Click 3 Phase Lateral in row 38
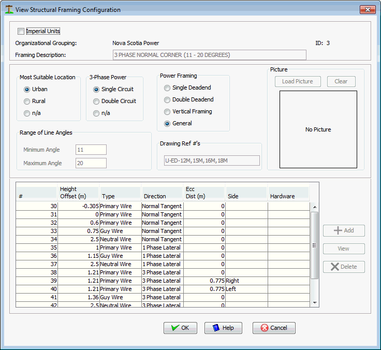The image size is (381, 350). pos(163,272)
